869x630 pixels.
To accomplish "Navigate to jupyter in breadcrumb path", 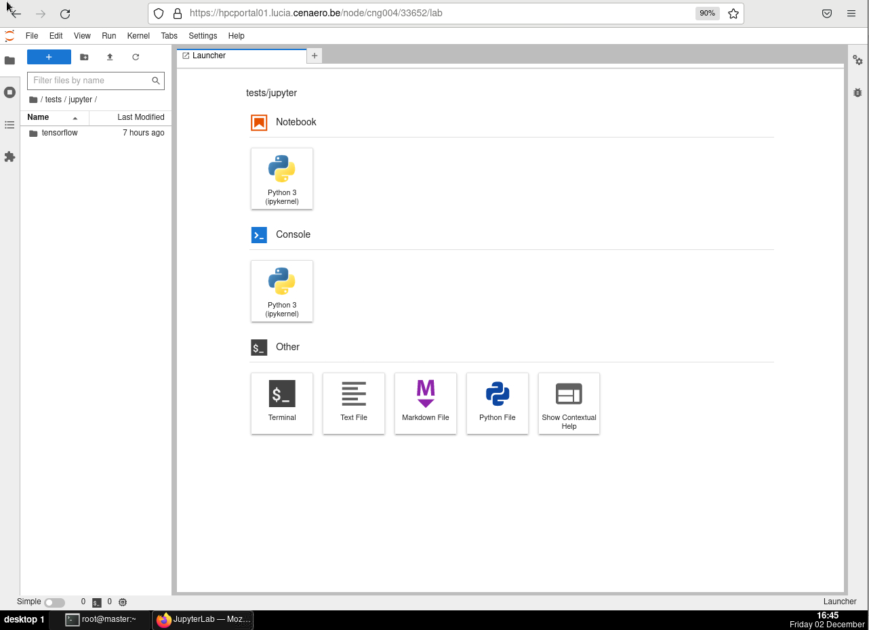I will tap(81, 100).
